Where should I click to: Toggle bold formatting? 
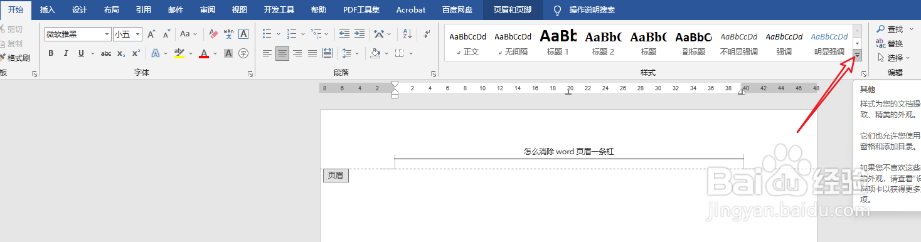coord(51,53)
